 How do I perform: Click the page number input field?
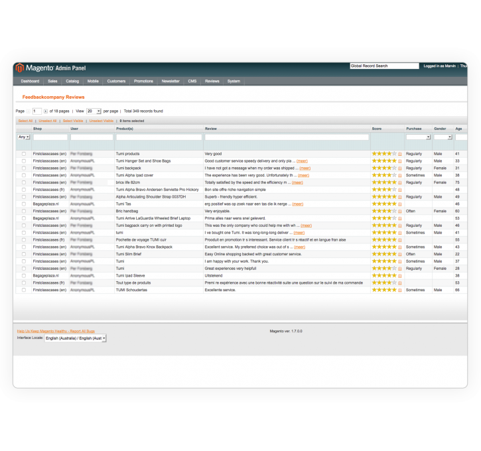coord(36,111)
